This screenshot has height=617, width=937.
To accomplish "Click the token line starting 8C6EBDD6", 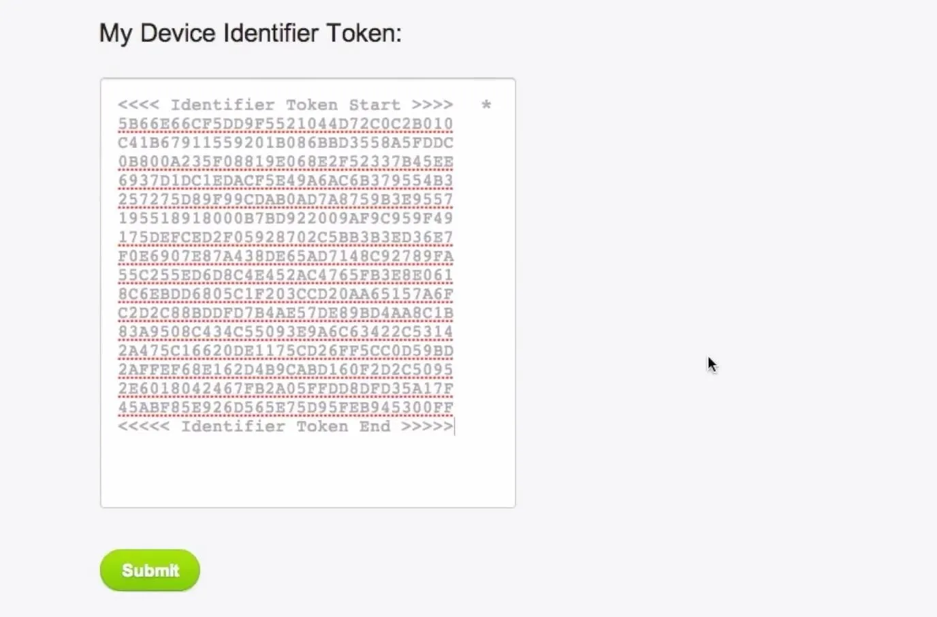I will [285, 294].
